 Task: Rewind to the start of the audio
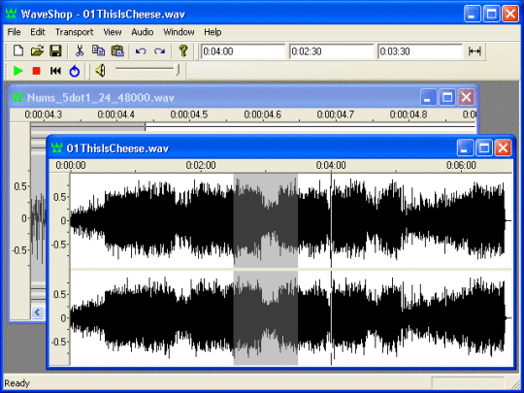coord(55,71)
